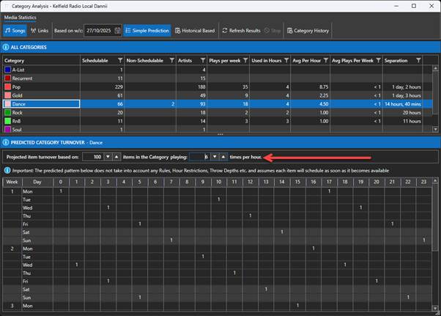Filter the Avg Per Hour column
Viewport: 441px width, 316px height.
click(326, 61)
